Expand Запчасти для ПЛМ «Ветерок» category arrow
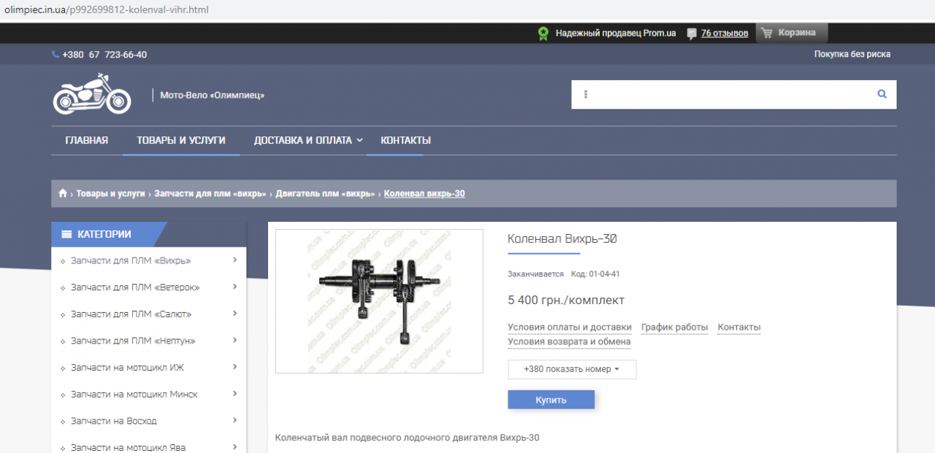Image resolution: width=935 pixels, height=453 pixels. tap(234, 287)
